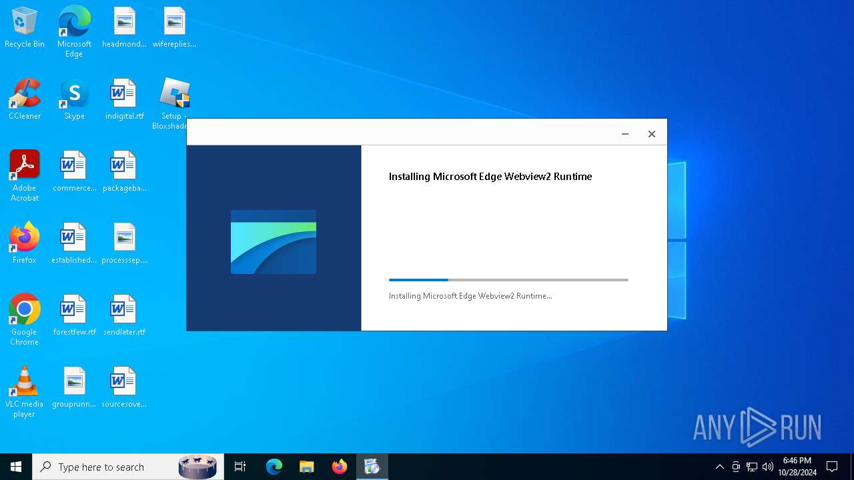The image size is (854, 480).
Task: Show hidden system tray icons
Action: point(719,467)
